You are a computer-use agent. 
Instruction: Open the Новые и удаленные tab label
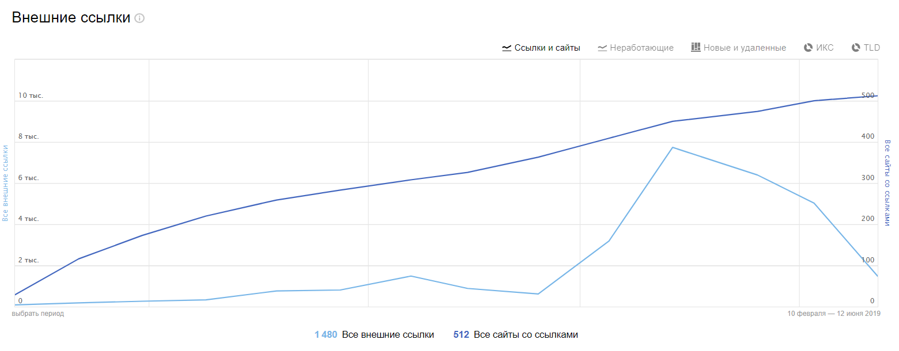point(745,48)
